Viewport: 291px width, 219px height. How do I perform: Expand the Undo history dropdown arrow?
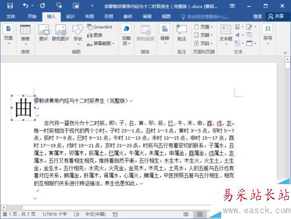32,6
